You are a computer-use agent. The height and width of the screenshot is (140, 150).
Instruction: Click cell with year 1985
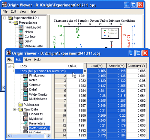77,96
